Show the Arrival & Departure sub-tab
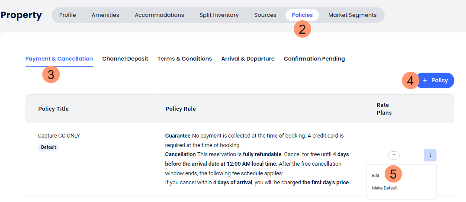 click(247, 59)
